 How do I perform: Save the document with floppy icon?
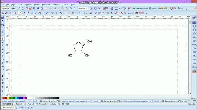(x=34, y=9)
